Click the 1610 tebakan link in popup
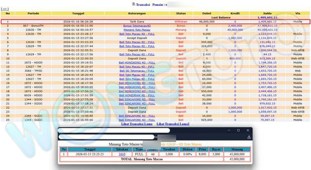 pyautogui.click(x=122, y=154)
